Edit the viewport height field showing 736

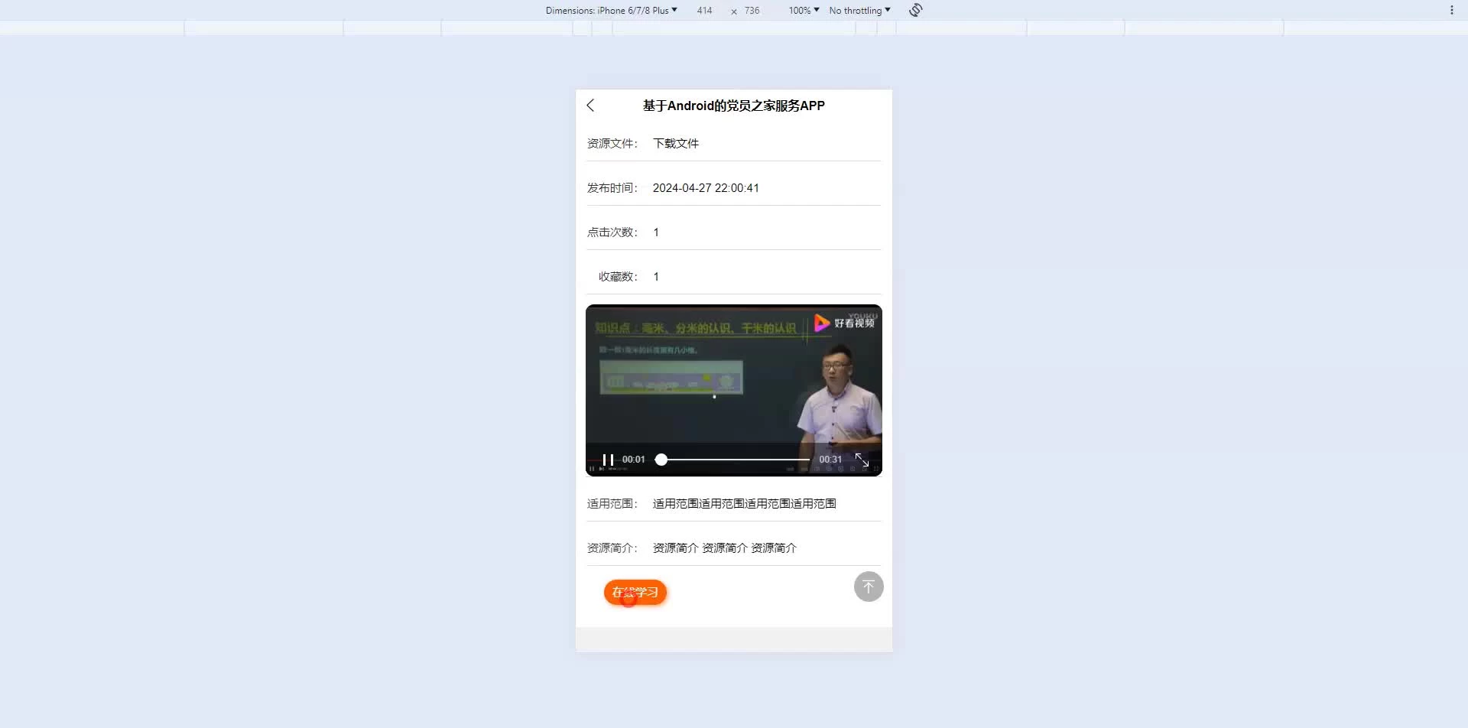752,10
